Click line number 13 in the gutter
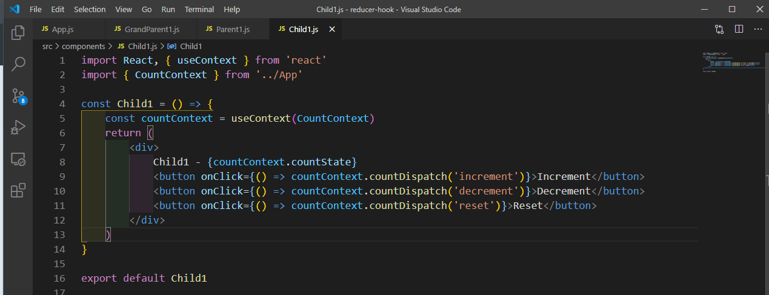This screenshot has width=769, height=295. pos(59,235)
